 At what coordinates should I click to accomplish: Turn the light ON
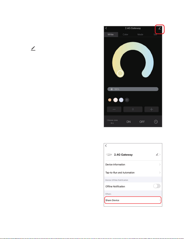coord(129,122)
